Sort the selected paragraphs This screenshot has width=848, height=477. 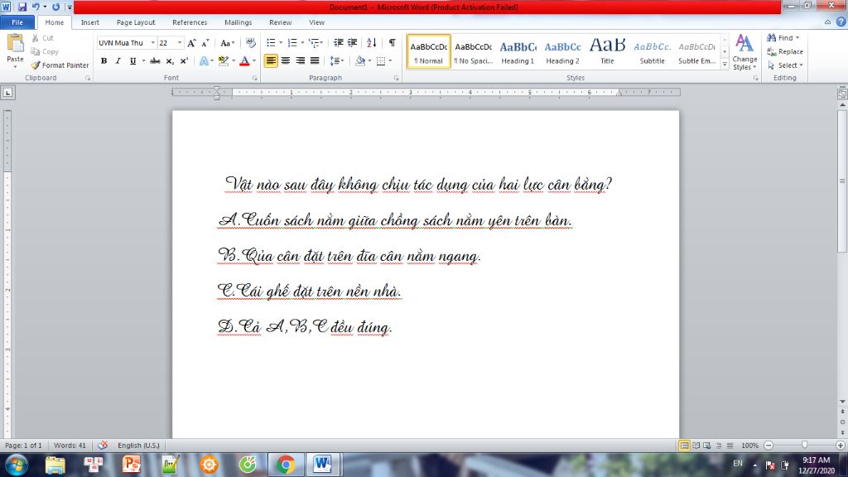coord(372,43)
